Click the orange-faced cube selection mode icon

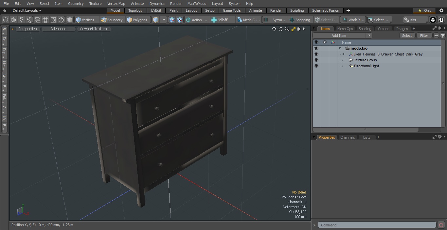156,20
